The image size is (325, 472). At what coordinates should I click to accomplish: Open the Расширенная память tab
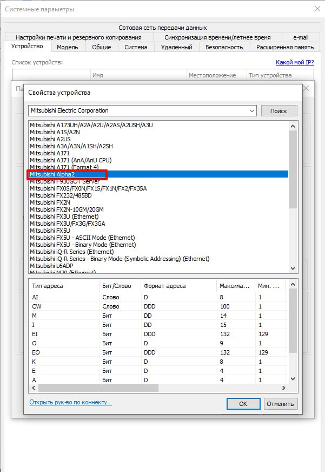click(x=285, y=47)
